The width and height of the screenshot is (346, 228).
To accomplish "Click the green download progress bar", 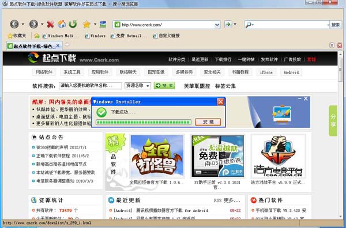I will pos(144,122).
